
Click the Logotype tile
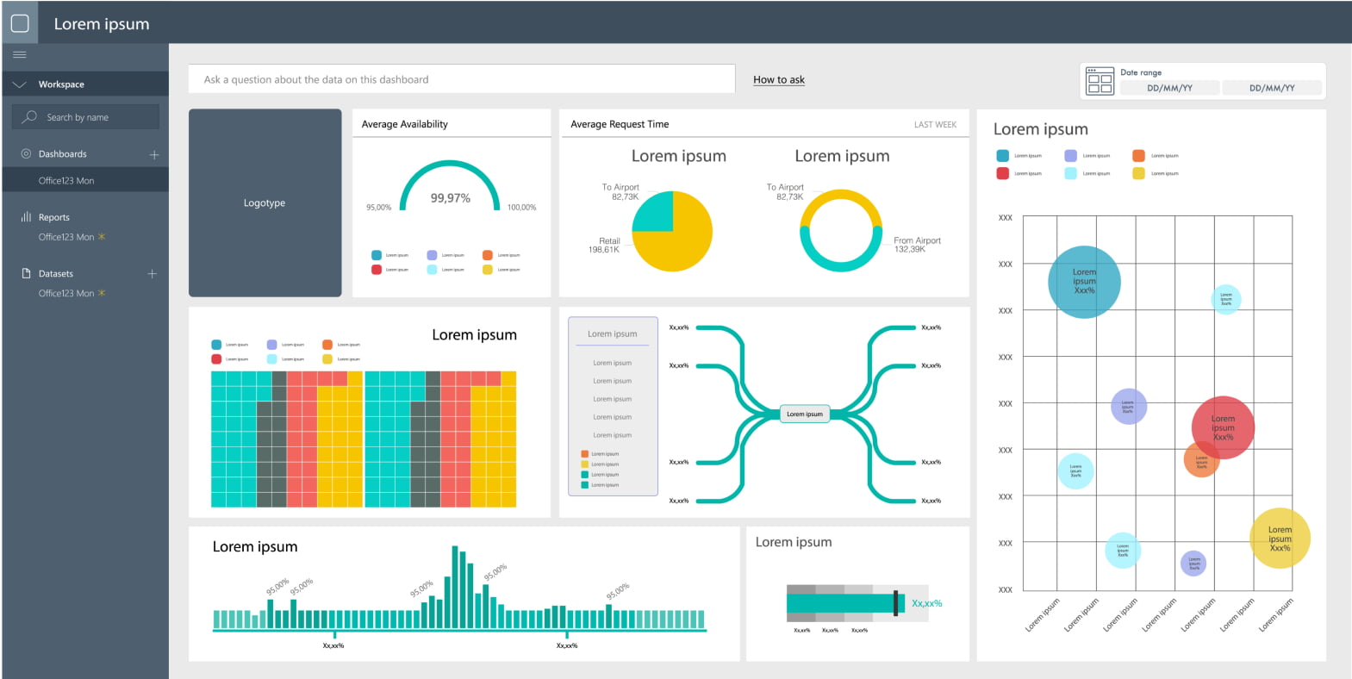(x=265, y=202)
